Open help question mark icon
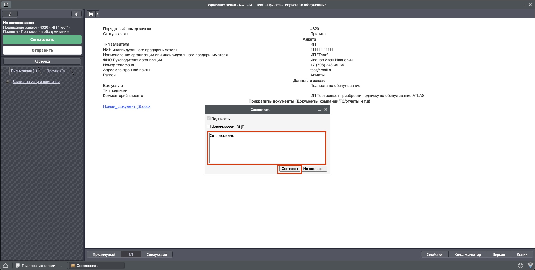Screen dimensions: 535x270 [520, 266]
